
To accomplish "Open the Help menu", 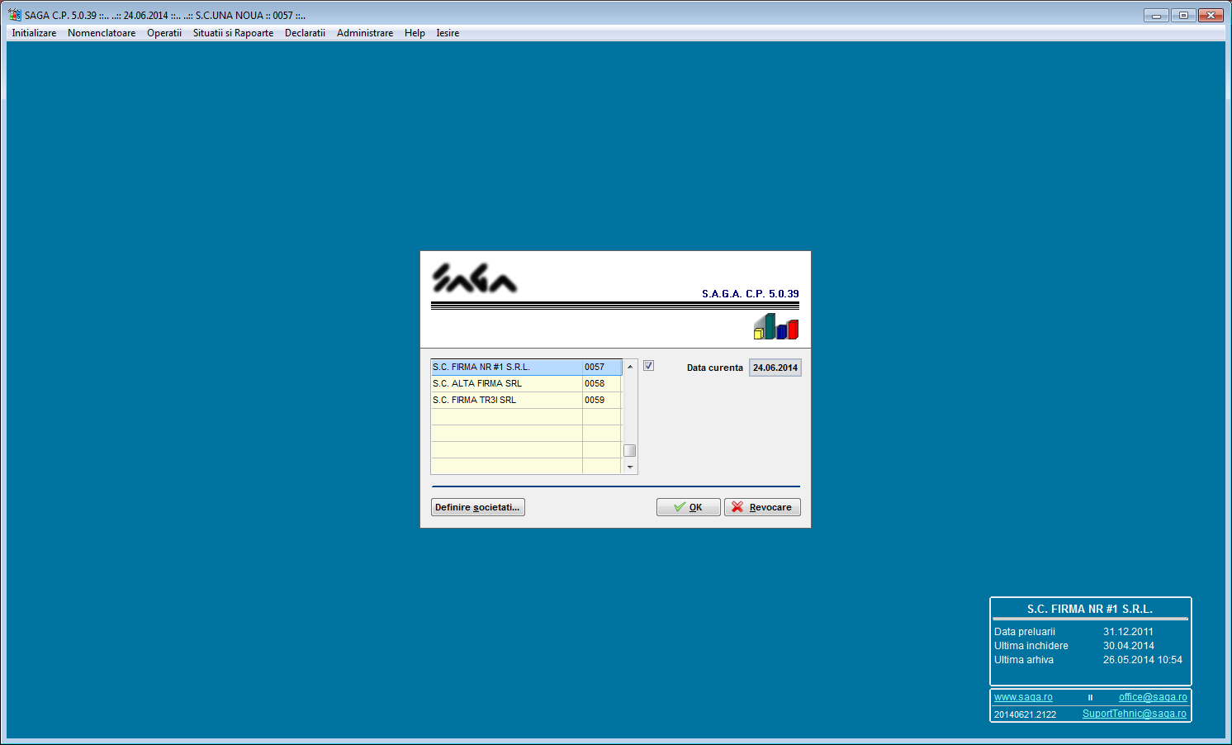I will (x=415, y=33).
